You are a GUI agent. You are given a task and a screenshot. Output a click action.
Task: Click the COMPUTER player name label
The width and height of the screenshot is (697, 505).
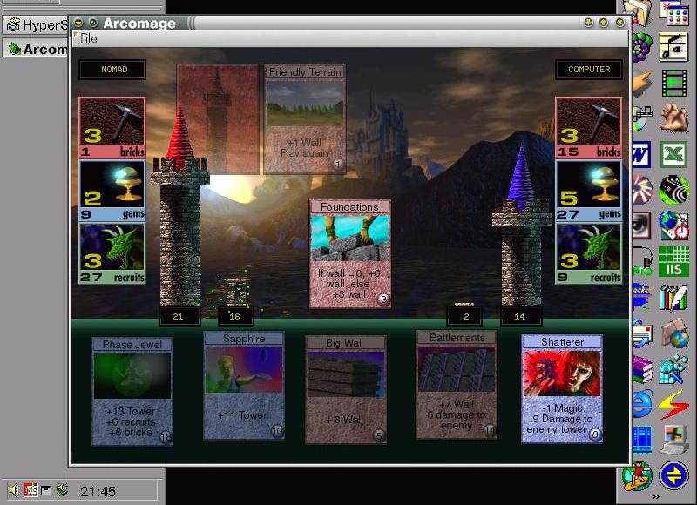(589, 70)
